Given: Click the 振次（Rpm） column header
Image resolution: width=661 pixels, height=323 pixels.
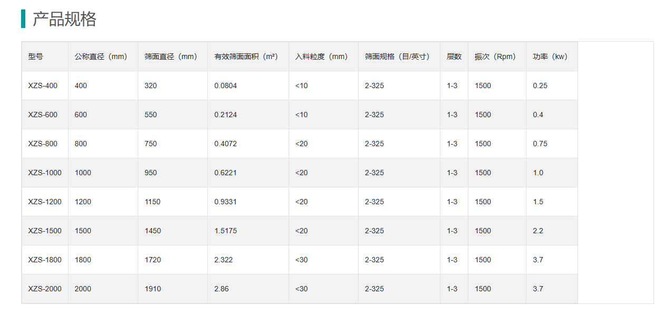Looking at the screenshot, I should tap(495, 56).
